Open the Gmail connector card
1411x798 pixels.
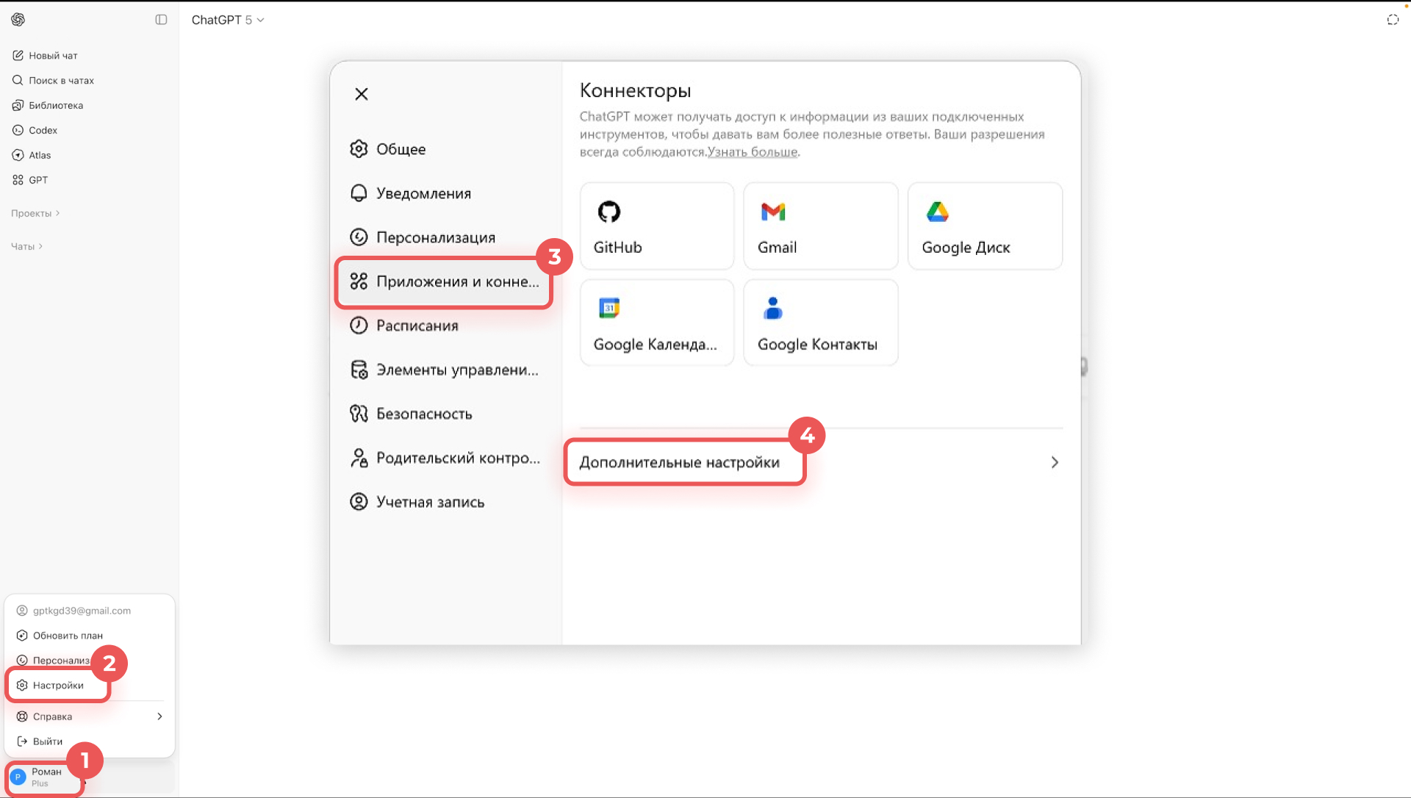pos(820,226)
